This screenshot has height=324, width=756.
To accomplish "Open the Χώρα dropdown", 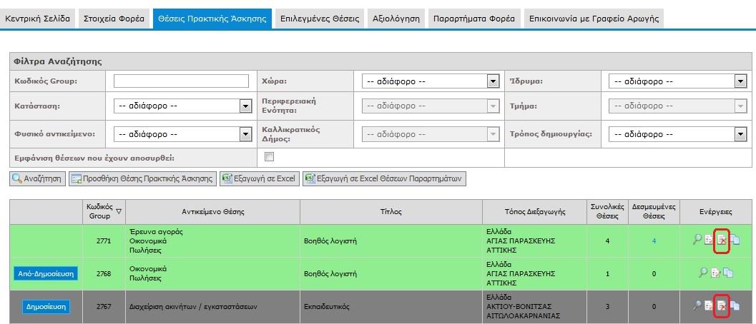I will pyautogui.click(x=431, y=81).
